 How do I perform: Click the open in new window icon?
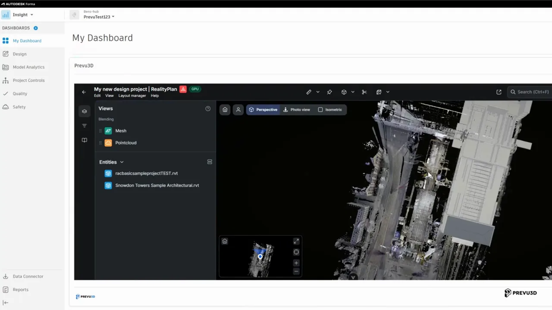coord(499,92)
